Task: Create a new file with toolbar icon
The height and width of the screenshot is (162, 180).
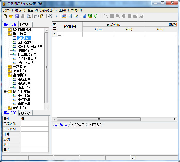Action: tap(5, 16)
